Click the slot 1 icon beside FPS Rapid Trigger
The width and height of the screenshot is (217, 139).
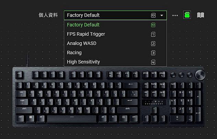point(153,34)
